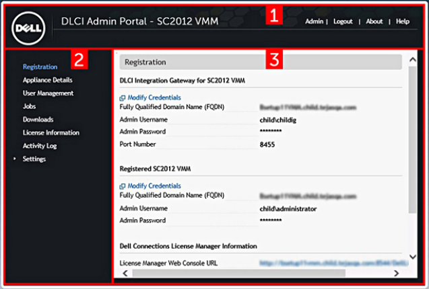This screenshot has height=289, width=429.
Task: Click Modify Credentials under Integration Gateway
Action: pos(154,97)
